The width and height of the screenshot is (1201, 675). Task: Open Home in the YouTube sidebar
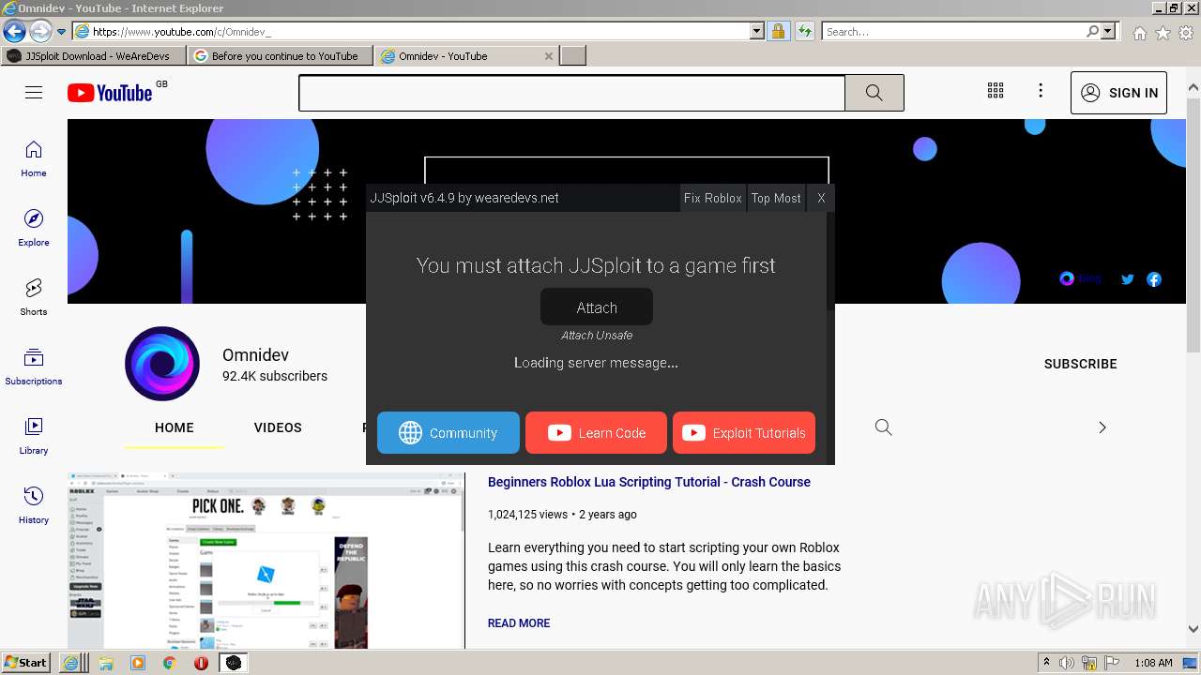pos(34,159)
